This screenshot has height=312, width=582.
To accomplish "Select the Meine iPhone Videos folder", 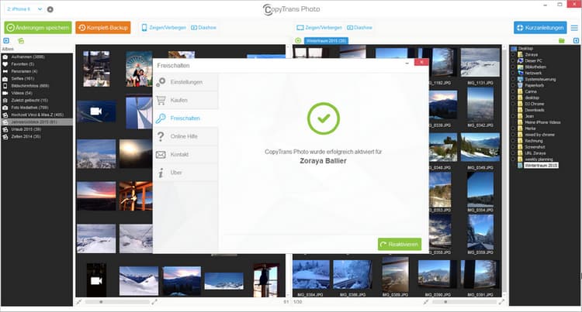I will (542, 122).
